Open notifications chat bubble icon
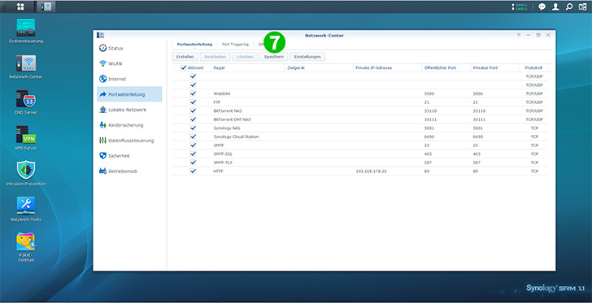 pyautogui.click(x=542, y=6)
